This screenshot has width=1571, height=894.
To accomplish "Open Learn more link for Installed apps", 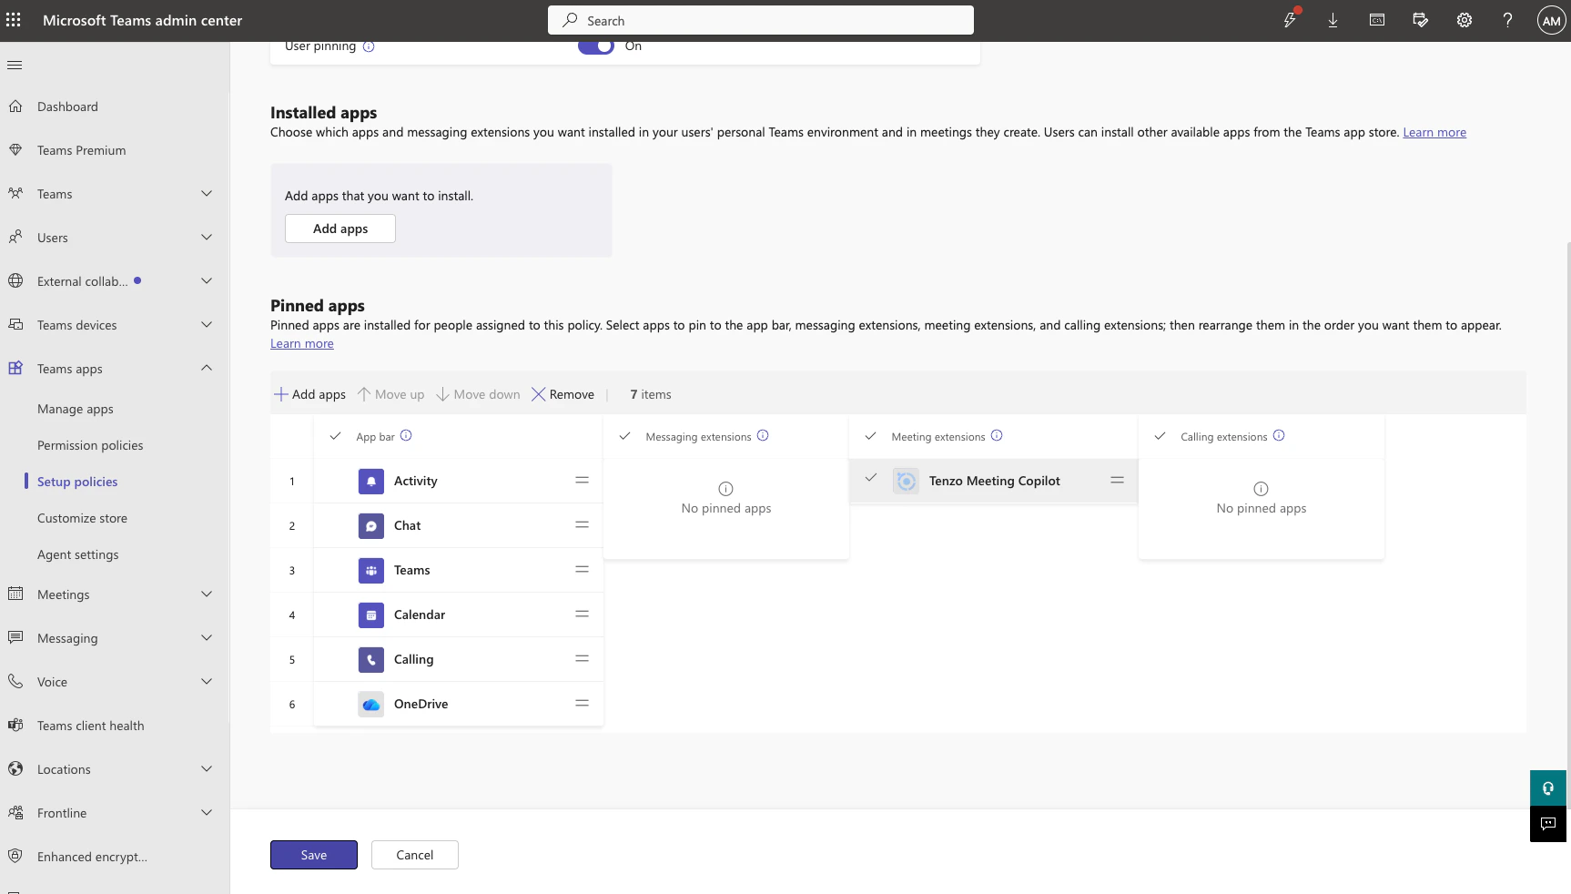I will 1434,132.
